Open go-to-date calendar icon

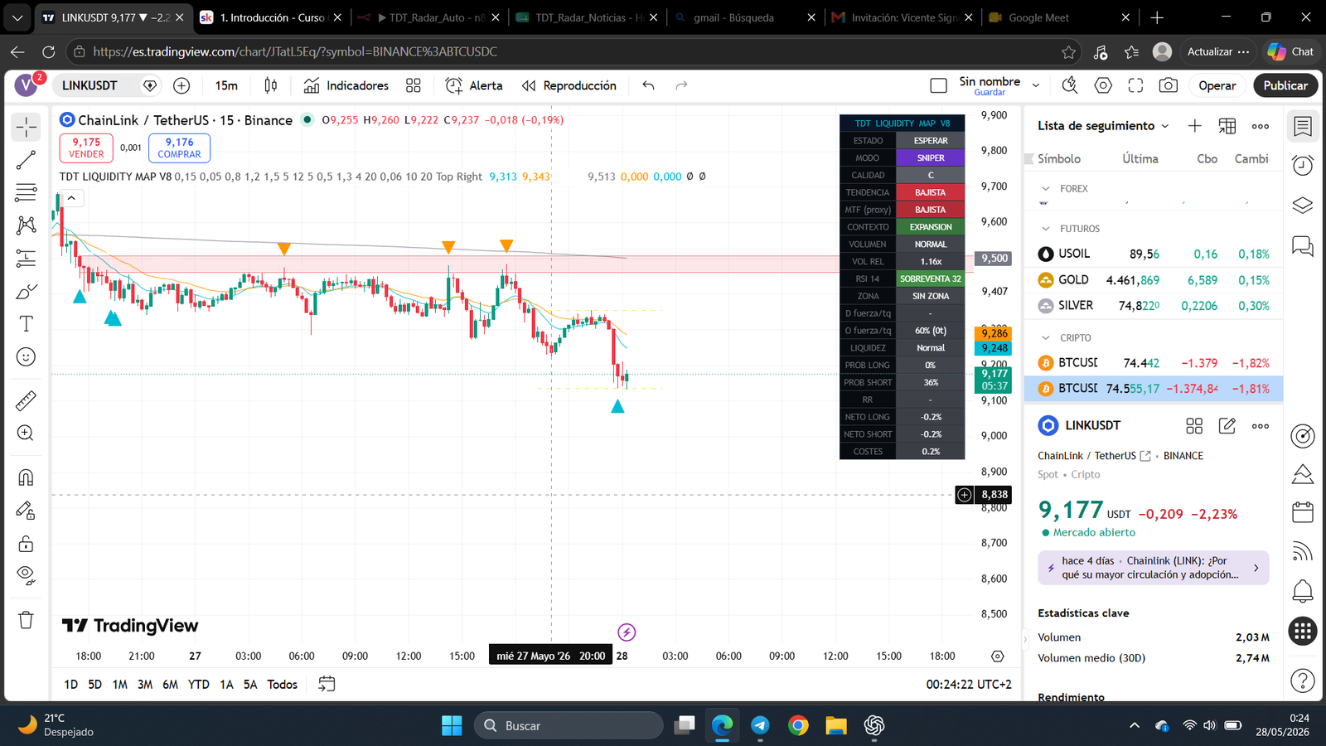pos(327,685)
